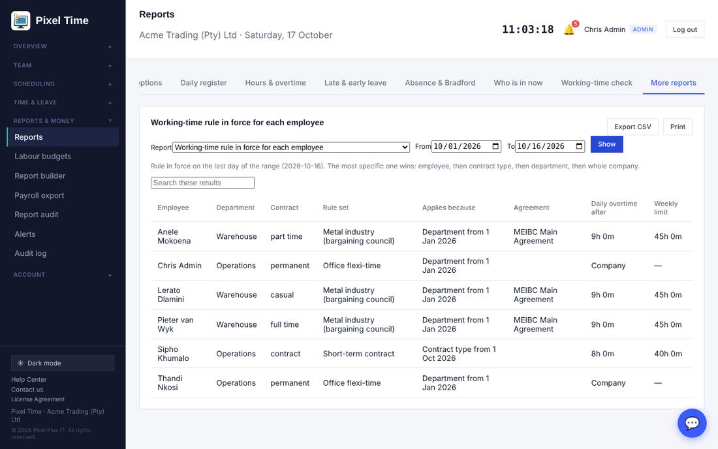Expand the Overview sidebar section
This screenshot has height=449, width=718.
point(63,46)
